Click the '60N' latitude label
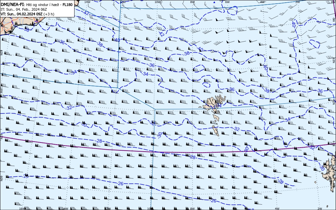This screenshot has width=336, height=210. [x=1, y=178]
